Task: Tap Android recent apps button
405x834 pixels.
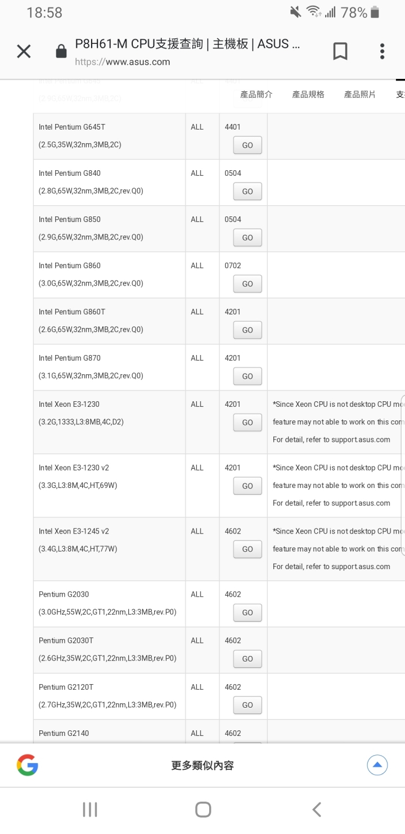Action: pyautogui.click(x=90, y=810)
